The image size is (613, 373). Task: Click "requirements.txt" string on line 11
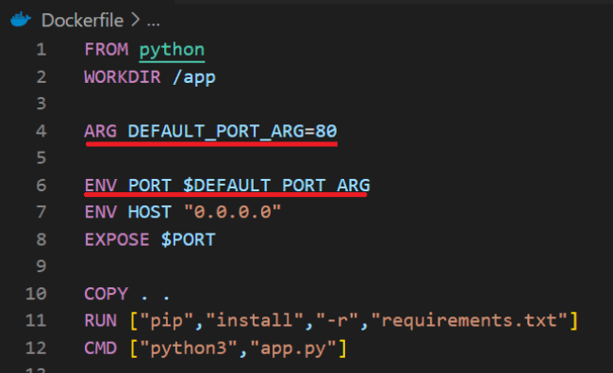[469, 320]
